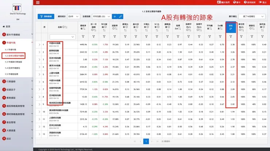Expand row 5 上證50指數
This screenshot has width=270, height=151.
tap(39, 74)
